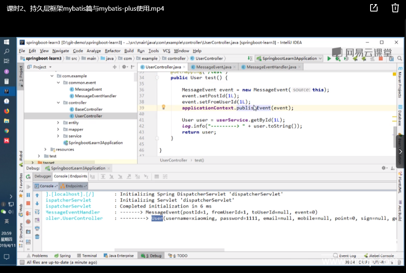Expand the entity package folder
Image resolution: width=406 pixels, height=273 pixels.
(x=59, y=123)
